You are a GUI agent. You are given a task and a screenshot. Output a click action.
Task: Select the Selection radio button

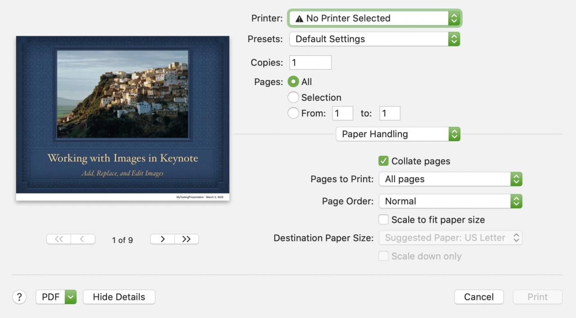[293, 97]
